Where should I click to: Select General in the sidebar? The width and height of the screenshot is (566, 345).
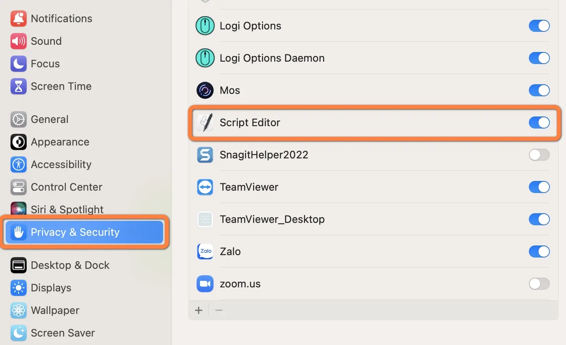point(50,119)
